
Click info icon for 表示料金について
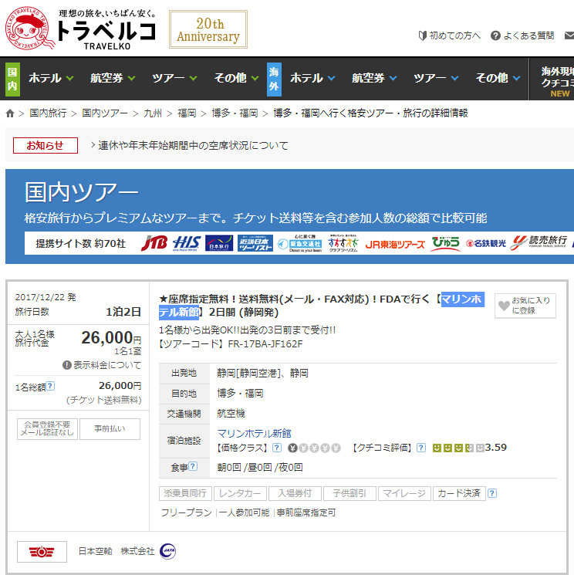coord(67,365)
